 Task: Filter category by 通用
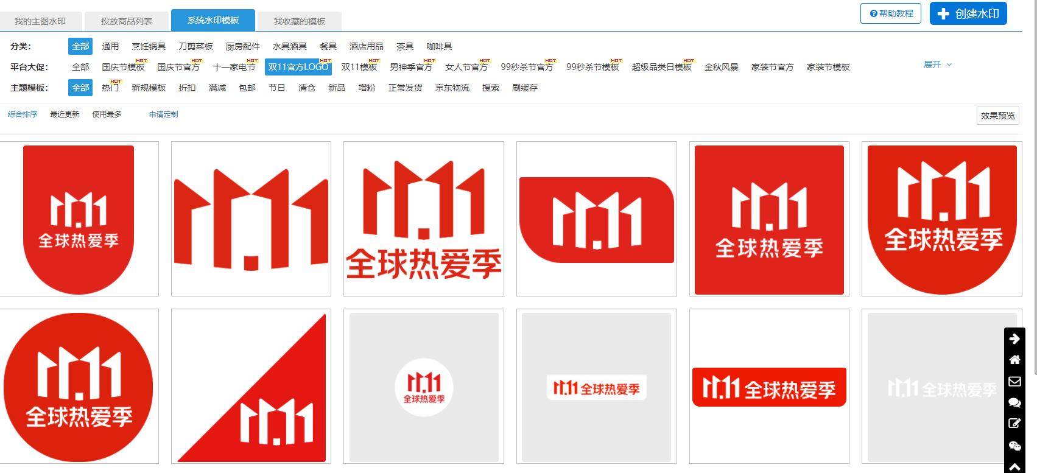[x=110, y=46]
